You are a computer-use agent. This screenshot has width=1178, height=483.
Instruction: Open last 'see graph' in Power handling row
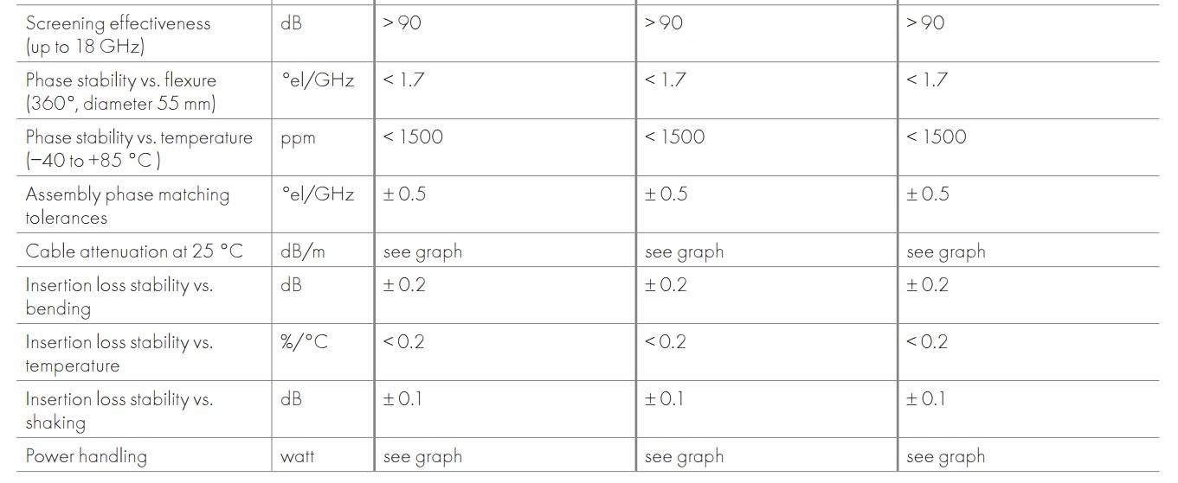click(x=945, y=456)
